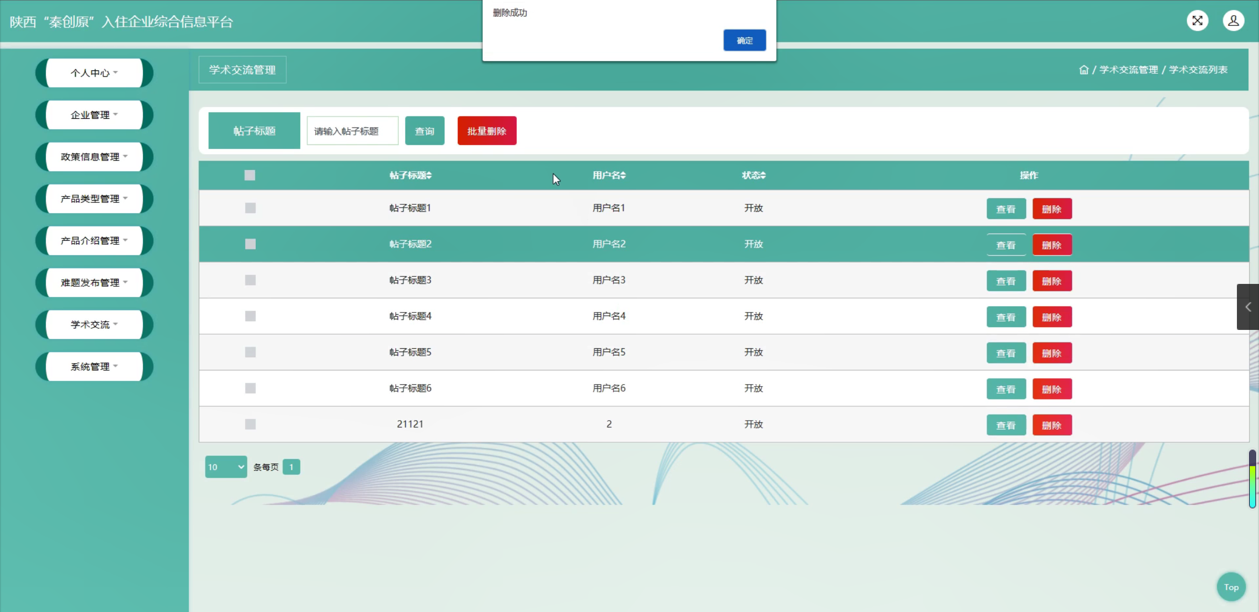This screenshot has width=1259, height=612.
Task: Toggle the select-all header checkbox
Action: click(x=250, y=175)
